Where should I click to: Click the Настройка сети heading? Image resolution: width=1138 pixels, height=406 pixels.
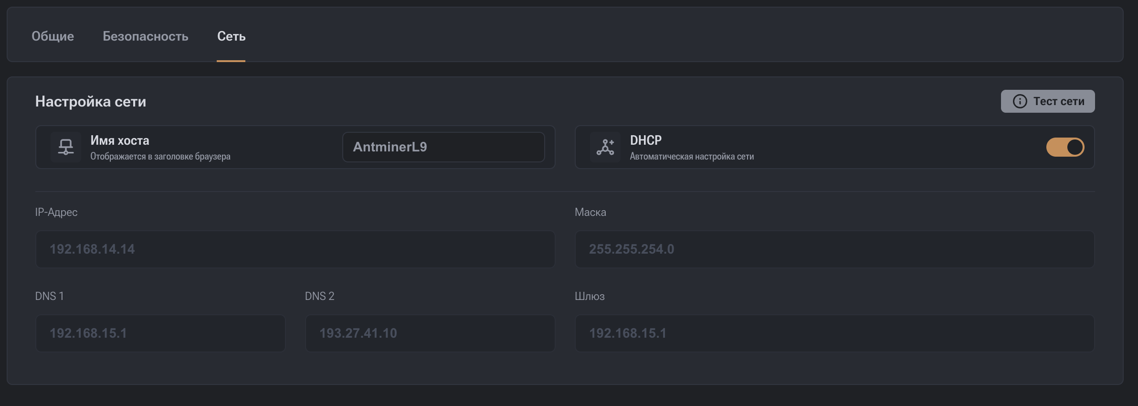91,101
